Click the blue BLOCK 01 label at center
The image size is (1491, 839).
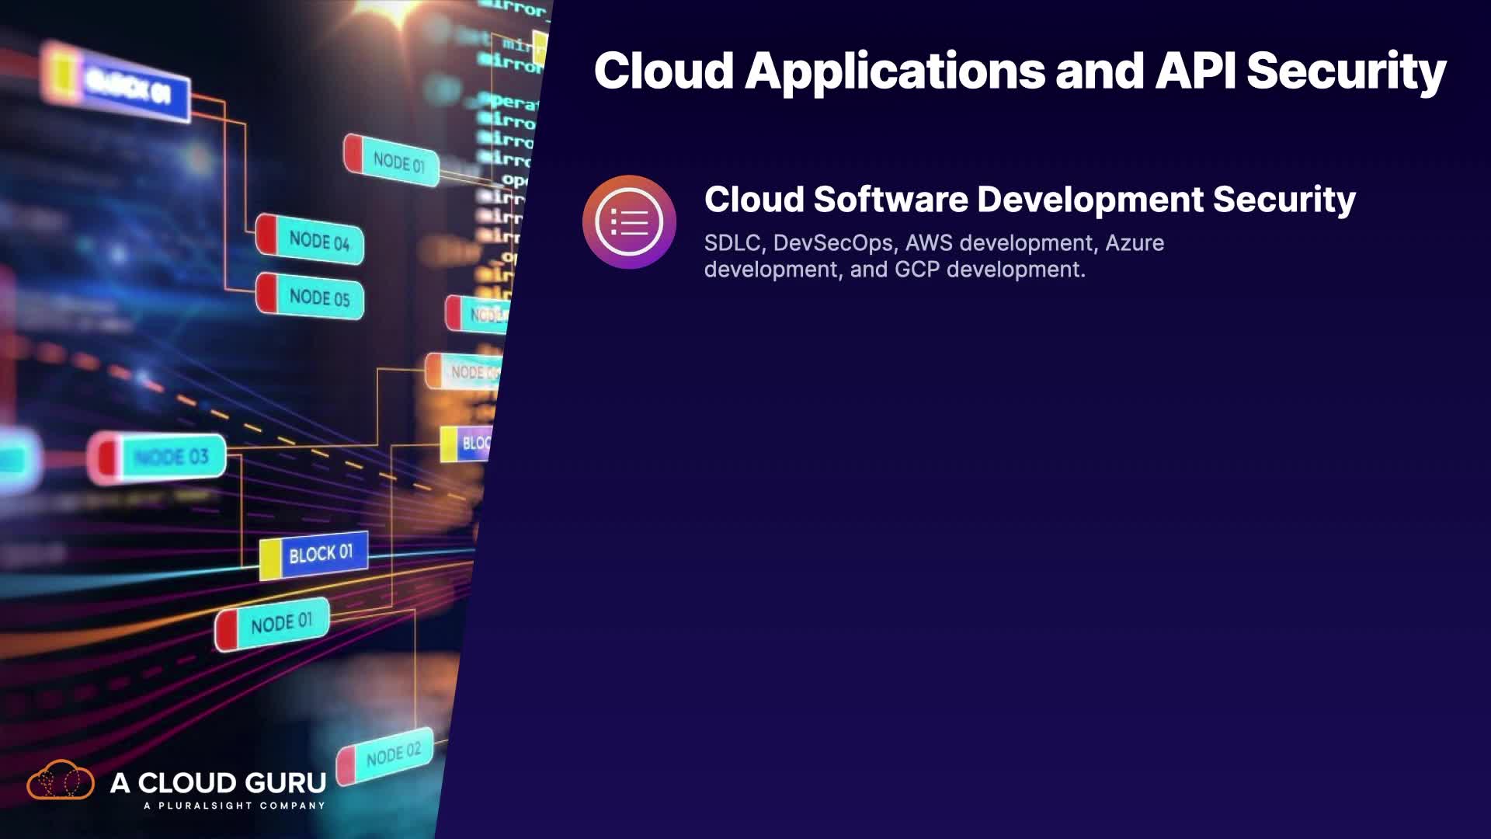tap(321, 555)
